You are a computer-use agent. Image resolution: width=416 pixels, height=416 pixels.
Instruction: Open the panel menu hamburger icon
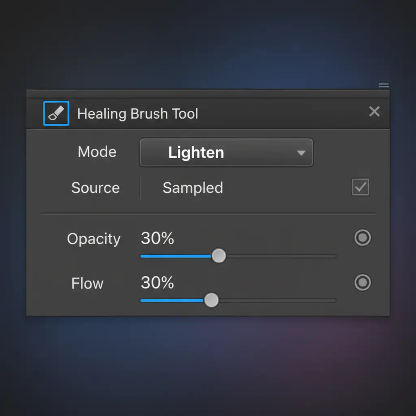point(383,85)
